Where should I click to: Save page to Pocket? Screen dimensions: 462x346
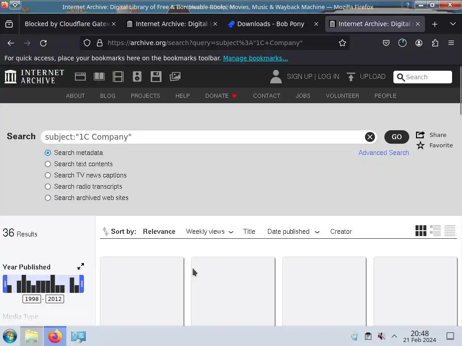point(386,43)
